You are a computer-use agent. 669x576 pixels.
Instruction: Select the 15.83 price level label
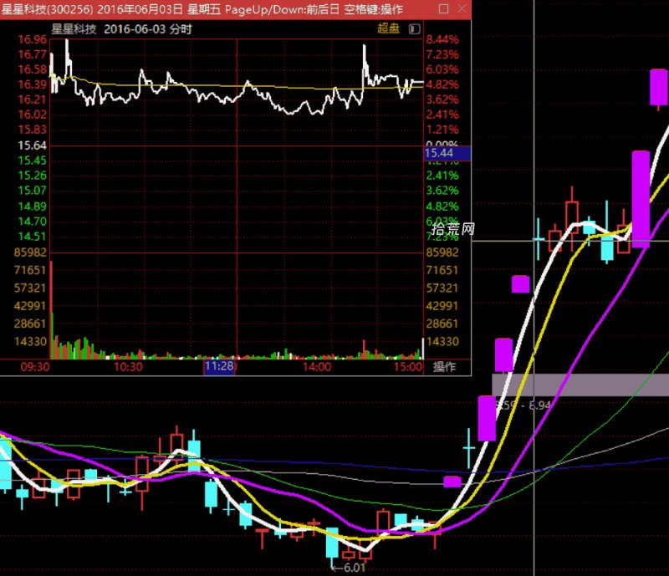(32, 130)
